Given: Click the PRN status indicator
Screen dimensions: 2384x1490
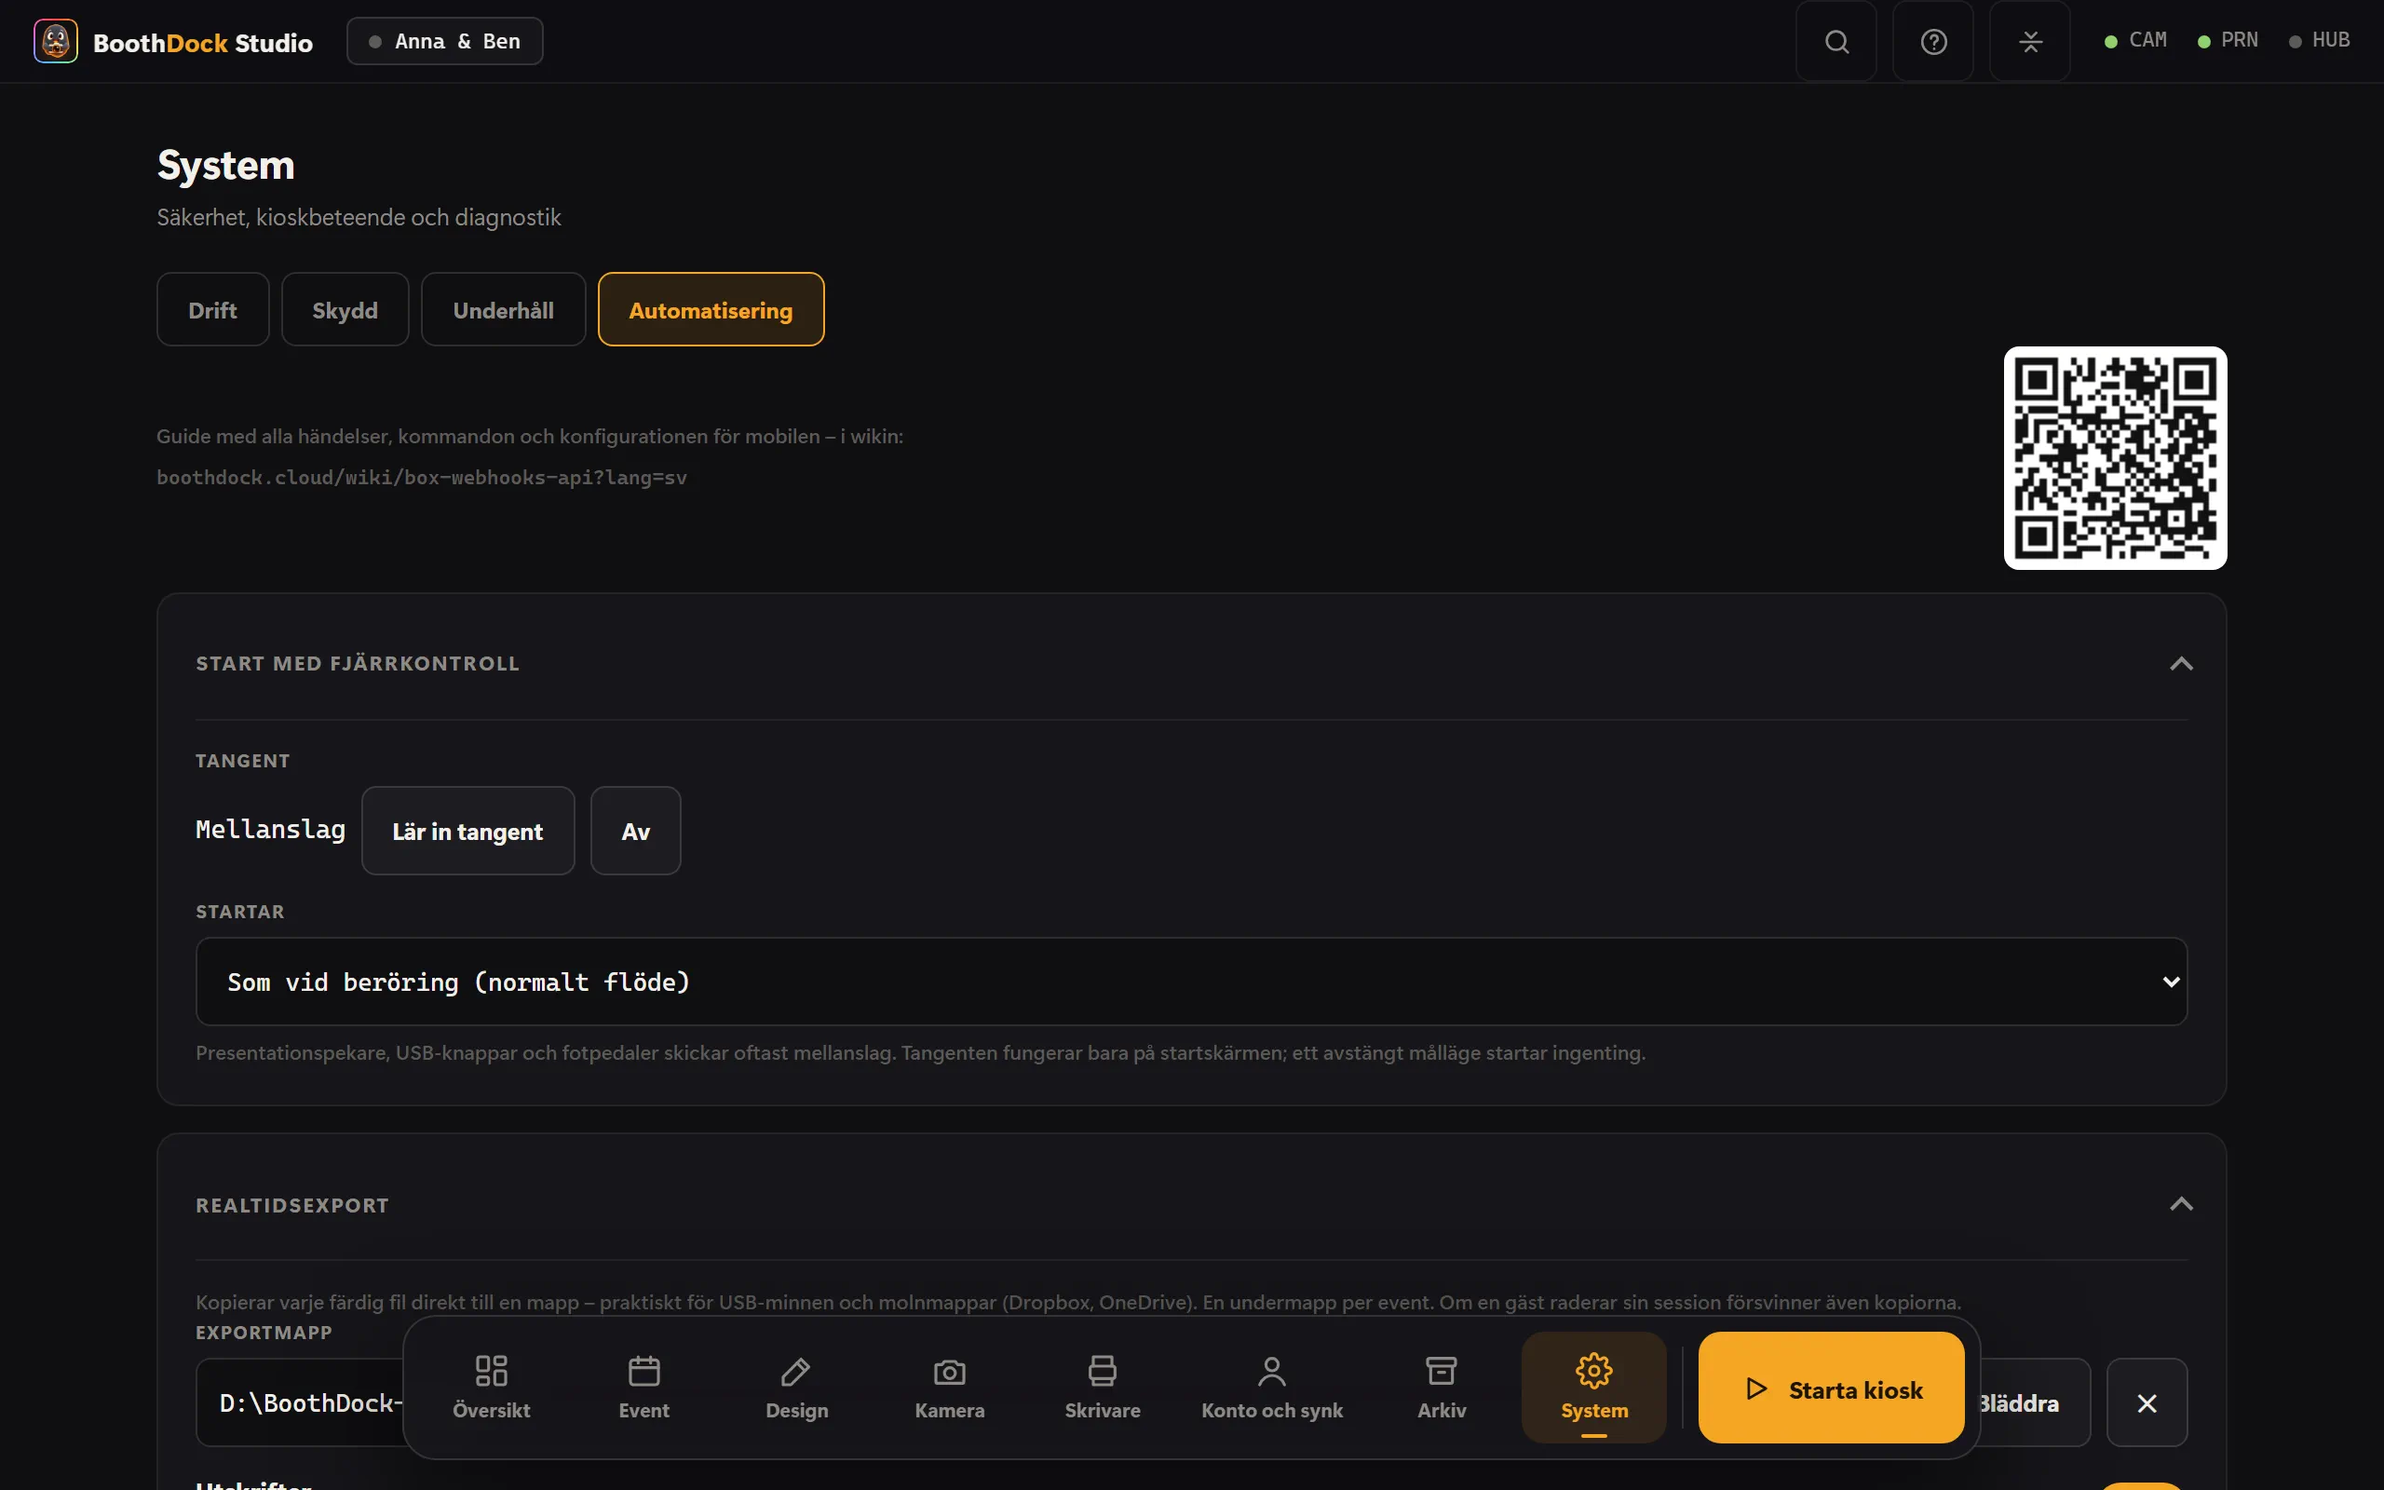Looking at the screenshot, I should click(x=2228, y=40).
